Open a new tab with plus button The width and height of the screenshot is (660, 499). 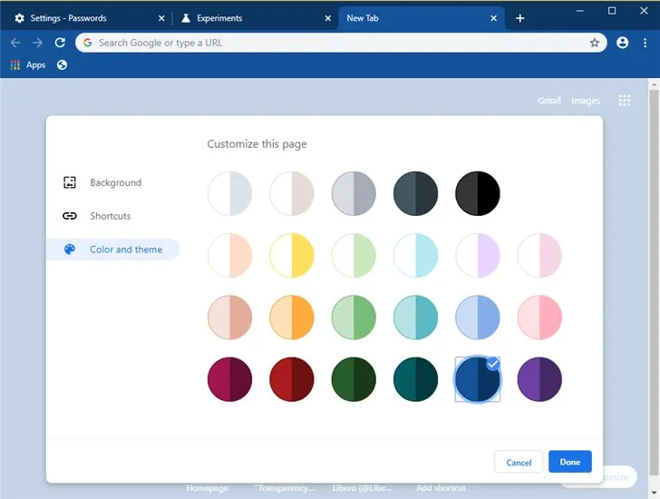pos(519,18)
